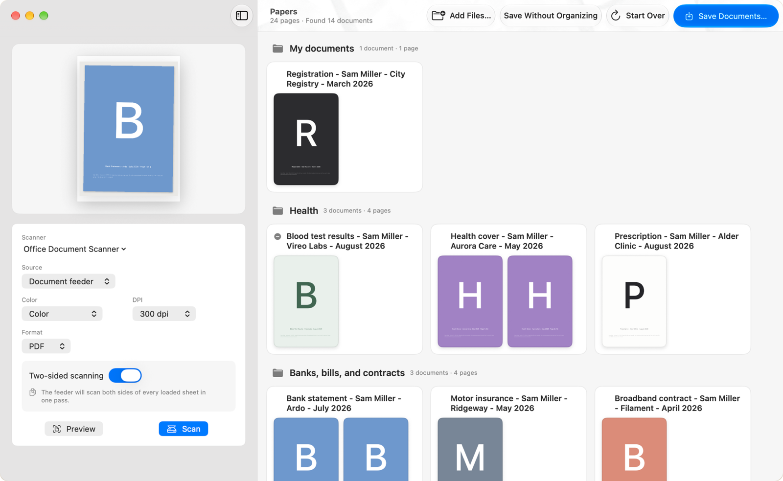This screenshot has width=783, height=481.
Task: Open the Source Document feeder dropdown
Action: [69, 281]
